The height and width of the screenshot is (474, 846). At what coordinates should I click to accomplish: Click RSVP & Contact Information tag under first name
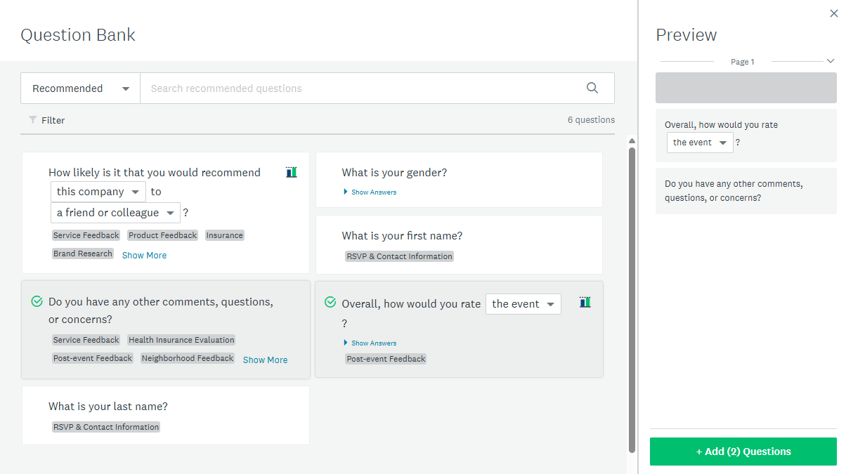coord(400,256)
